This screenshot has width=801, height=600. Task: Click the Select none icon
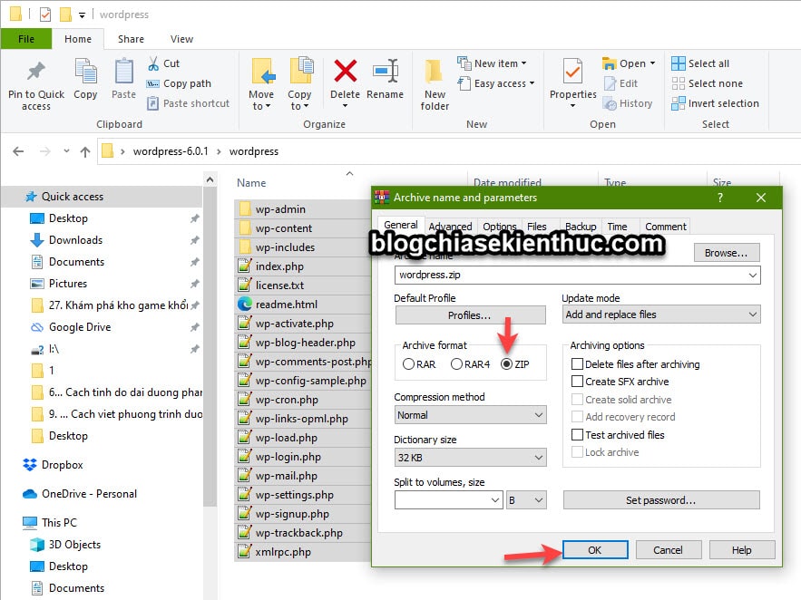click(678, 83)
